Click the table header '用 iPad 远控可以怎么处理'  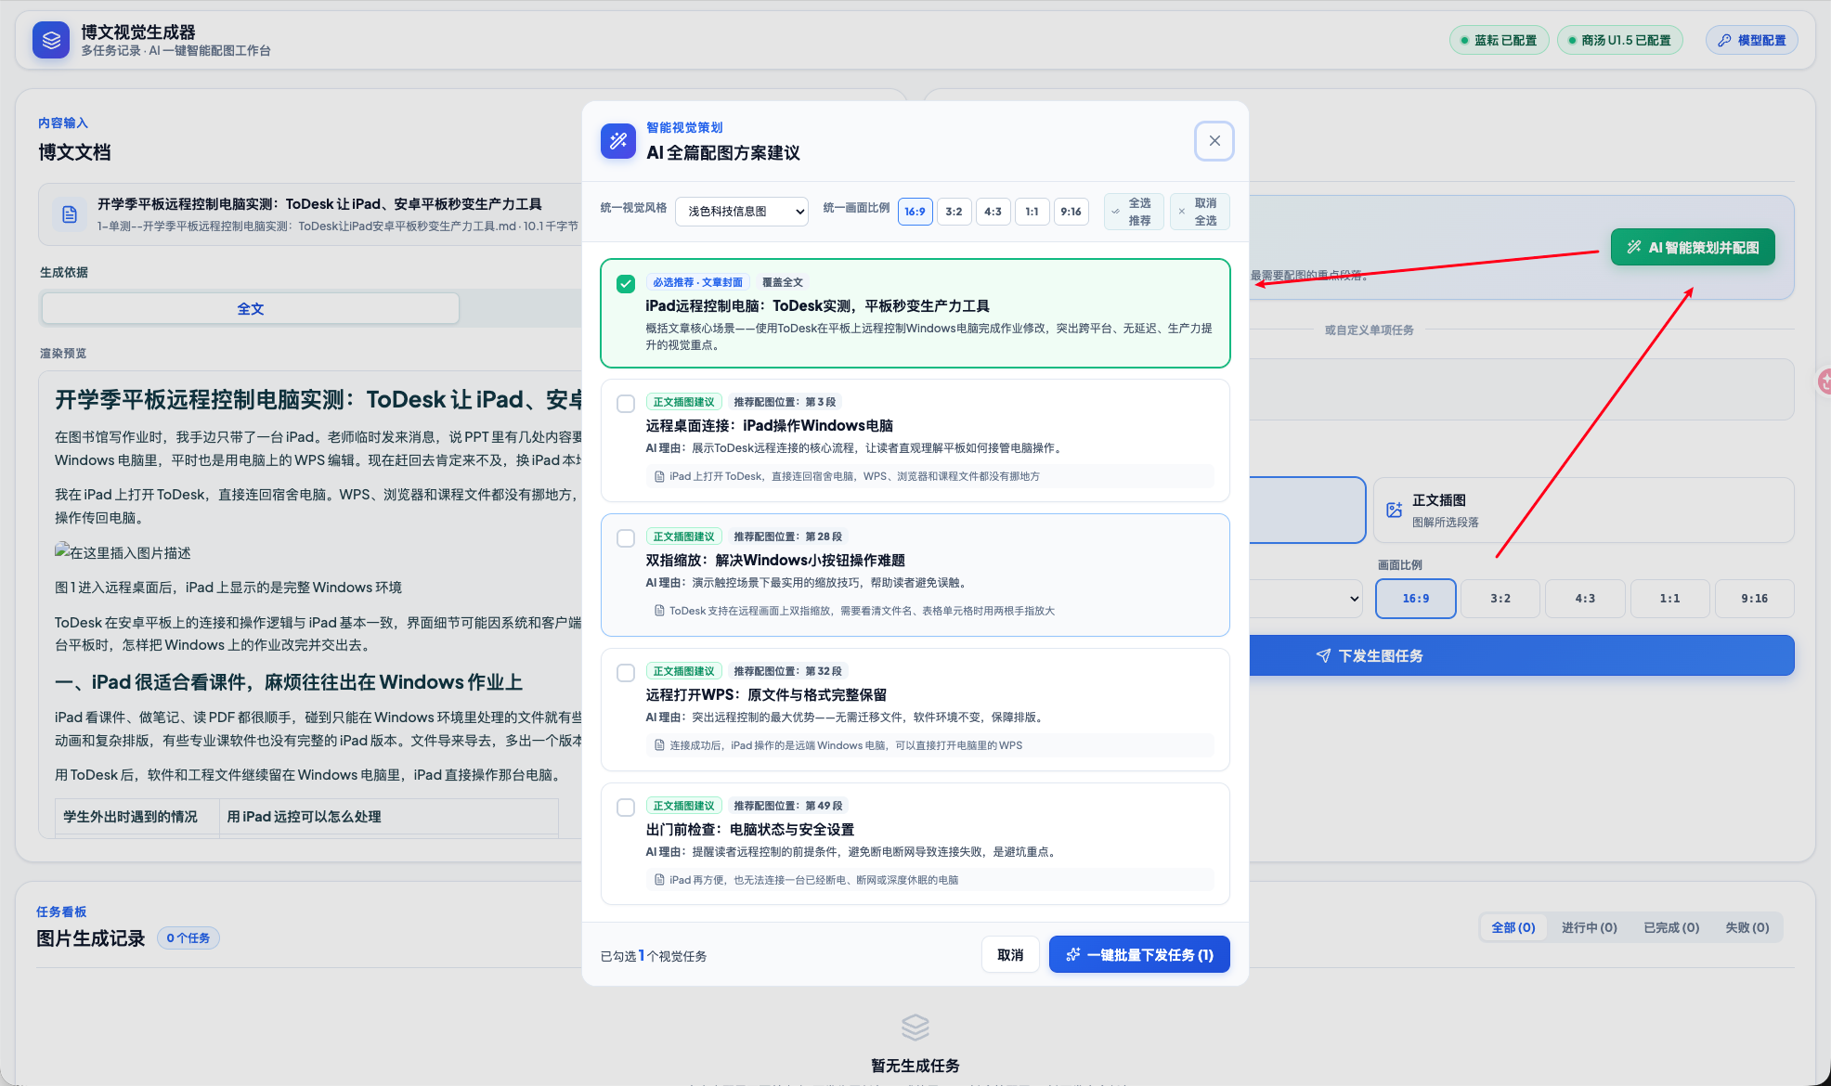305,817
